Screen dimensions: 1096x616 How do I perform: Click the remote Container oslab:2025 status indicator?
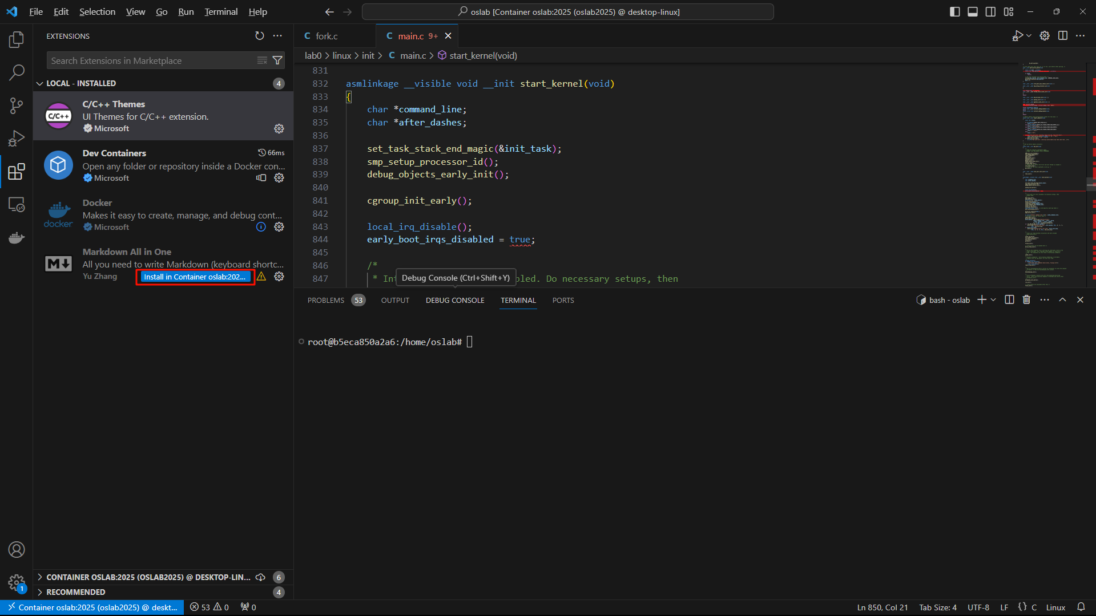(92, 607)
